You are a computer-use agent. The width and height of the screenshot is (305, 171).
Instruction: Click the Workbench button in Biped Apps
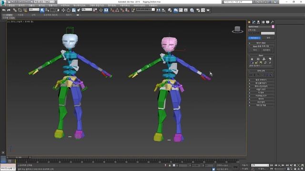tap(266, 50)
